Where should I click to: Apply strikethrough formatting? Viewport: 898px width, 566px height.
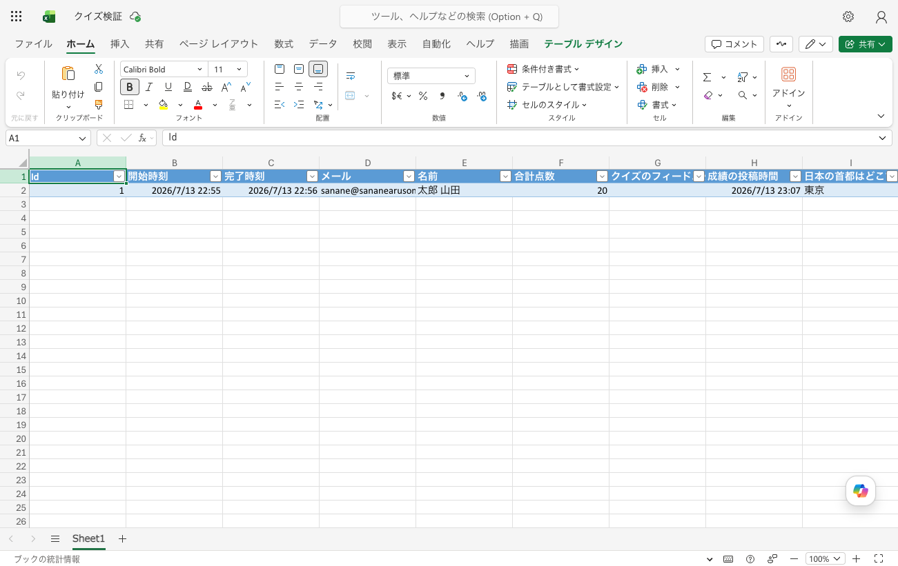tap(206, 87)
